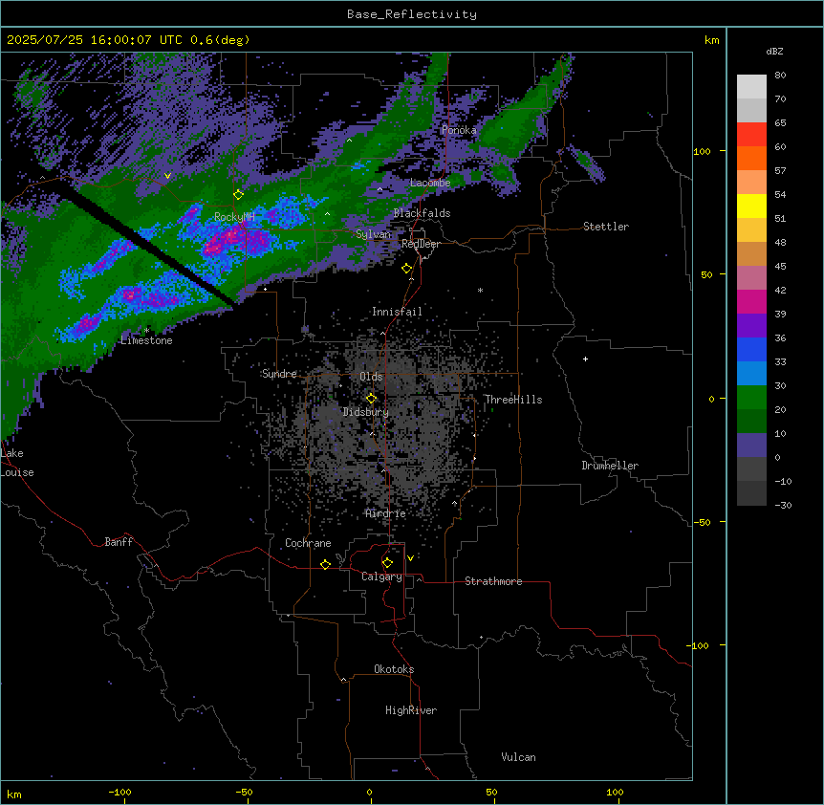Screen dimensions: 824x805
Task: Click the Limestone label
Action: pyautogui.click(x=146, y=340)
